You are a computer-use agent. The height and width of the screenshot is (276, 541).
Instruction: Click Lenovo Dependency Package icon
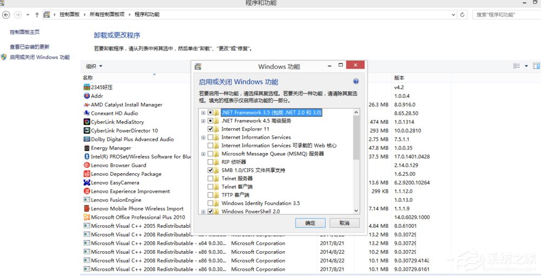click(87, 174)
